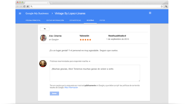Viewport: 189px width, 110px height.
Task: Click the breadcrumb chevron separator
Action: coord(52,14)
